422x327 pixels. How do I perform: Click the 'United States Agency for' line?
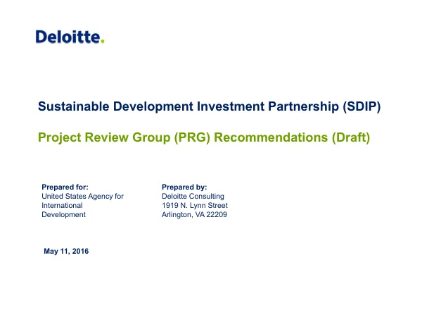point(82,196)
